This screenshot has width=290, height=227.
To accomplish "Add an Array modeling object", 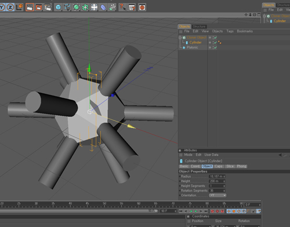I will click(85, 8).
